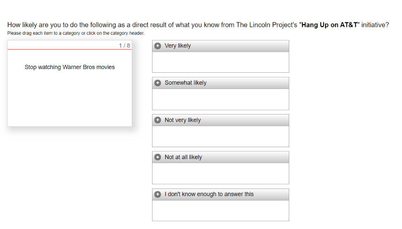The height and width of the screenshot is (229, 402).
Task: Click the plus icon beside Not at all likely
Action: (x=157, y=157)
